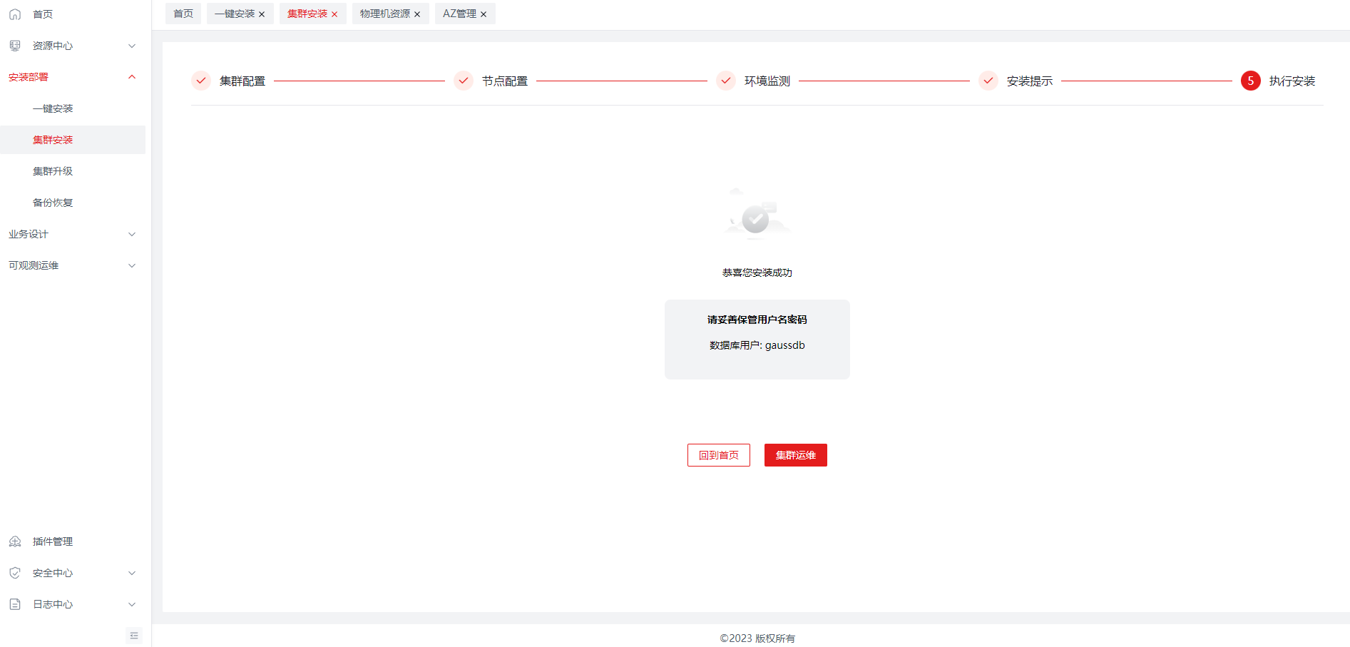Viewport: 1350px width, 647px height.
Task: Select 备份恢复 in the sidebar
Action: click(x=53, y=203)
